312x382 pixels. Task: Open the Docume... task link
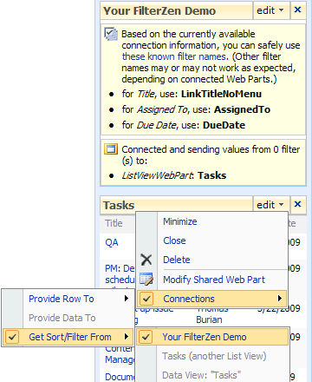[120, 377]
